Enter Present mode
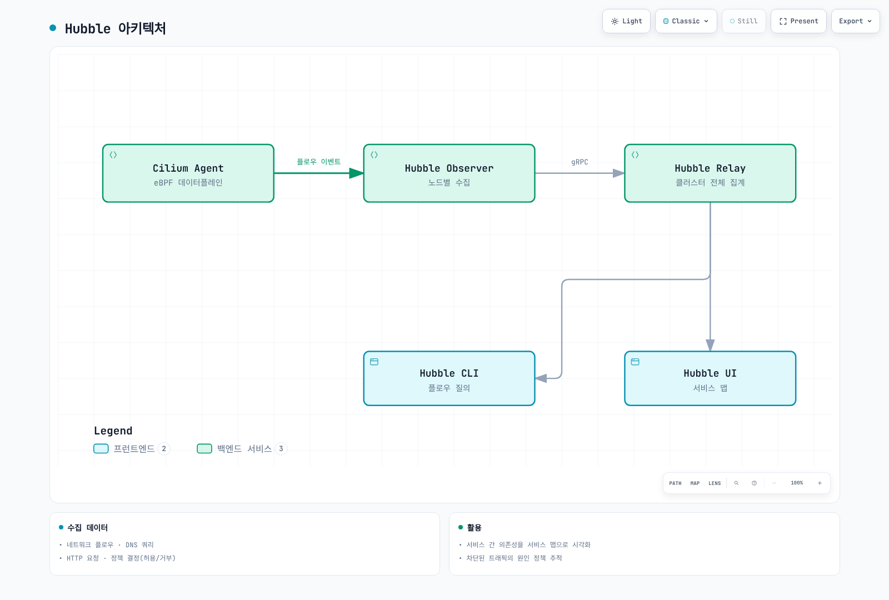 click(798, 21)
